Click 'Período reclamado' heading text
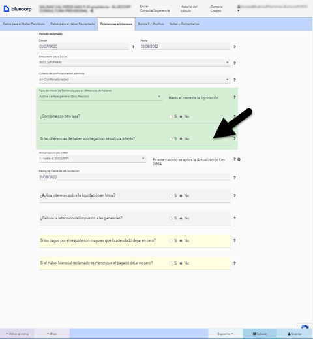 [x=51, y=34]
